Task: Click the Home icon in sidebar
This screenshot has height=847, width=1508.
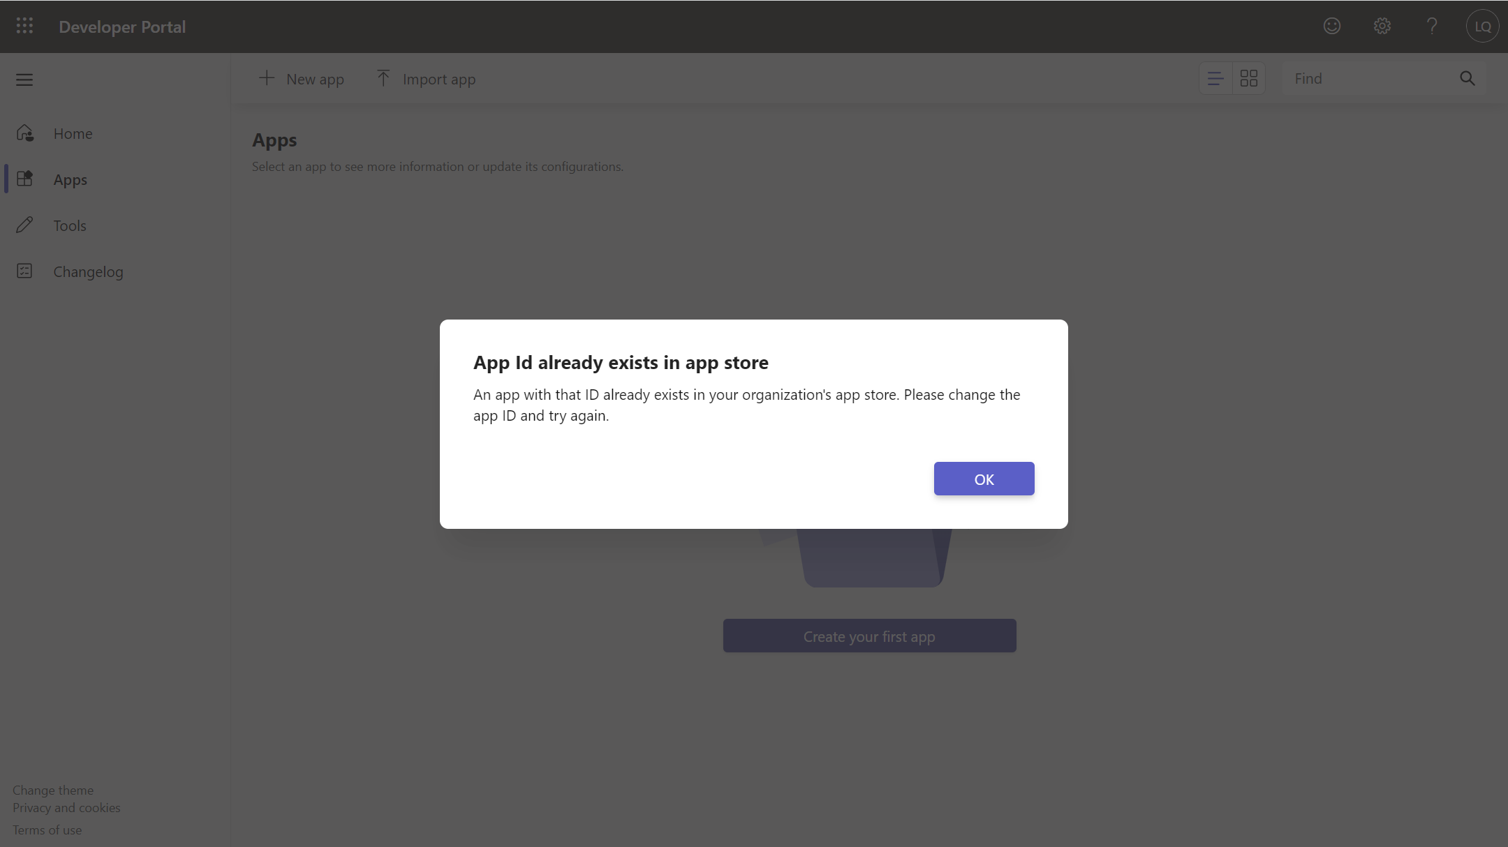Action: click(25, 133)
